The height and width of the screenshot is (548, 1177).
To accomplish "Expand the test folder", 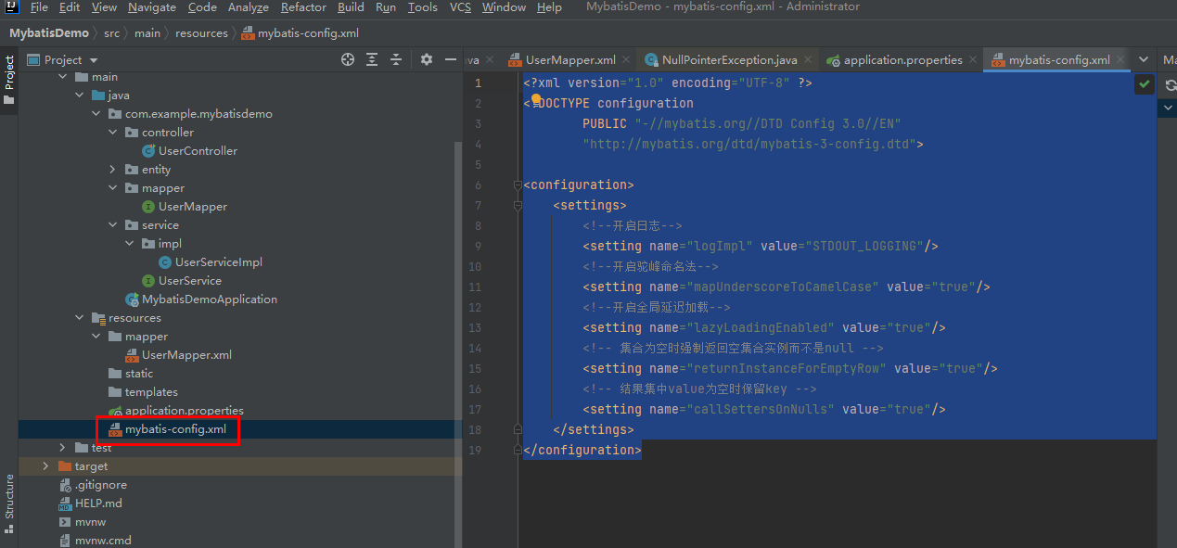I will coord(62,447).
